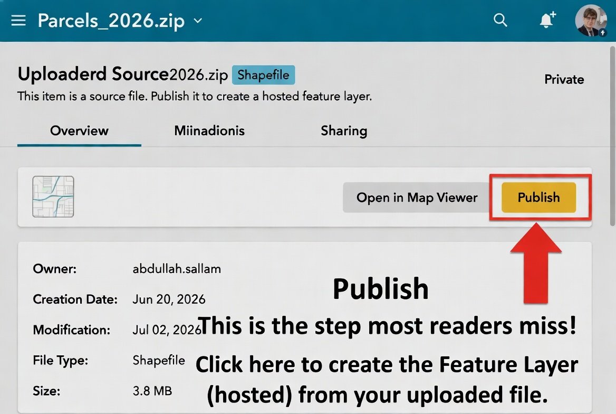The width and height of the screenshot is (616, 414).
Task: Click the Uploaderd Source2026.zip title
Action: [122, 74]
